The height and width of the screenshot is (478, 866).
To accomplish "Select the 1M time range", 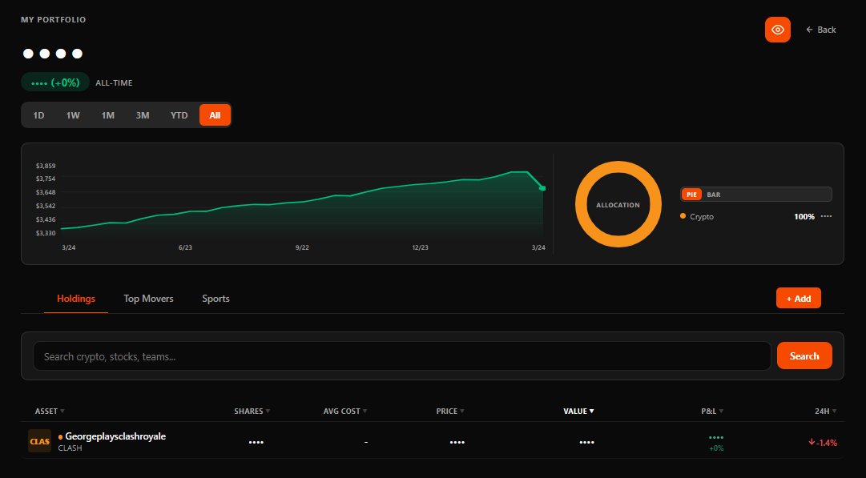I will tap(107, 115).
